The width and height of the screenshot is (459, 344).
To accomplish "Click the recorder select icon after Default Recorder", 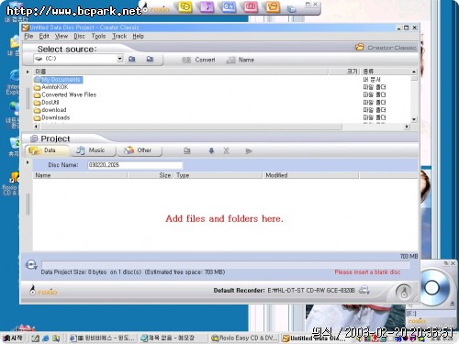I will click(364, 290).
